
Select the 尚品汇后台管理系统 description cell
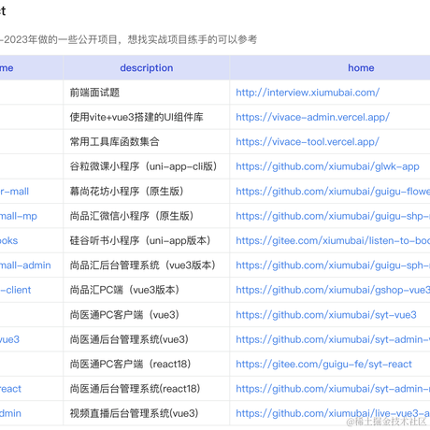coord(147,265)
